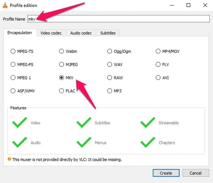Click the green checkmark next to Video
This screenshot has height=183, width=213.
(19, 123)
